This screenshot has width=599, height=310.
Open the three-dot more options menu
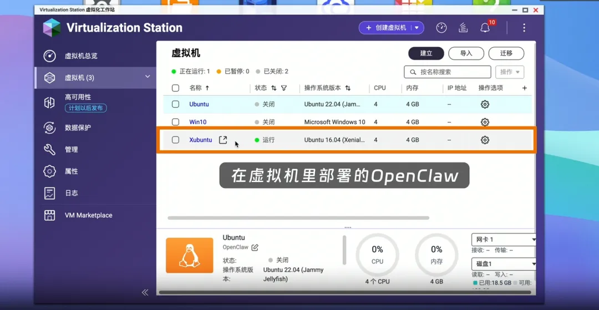pyautogui.click(x=524, y=28)
